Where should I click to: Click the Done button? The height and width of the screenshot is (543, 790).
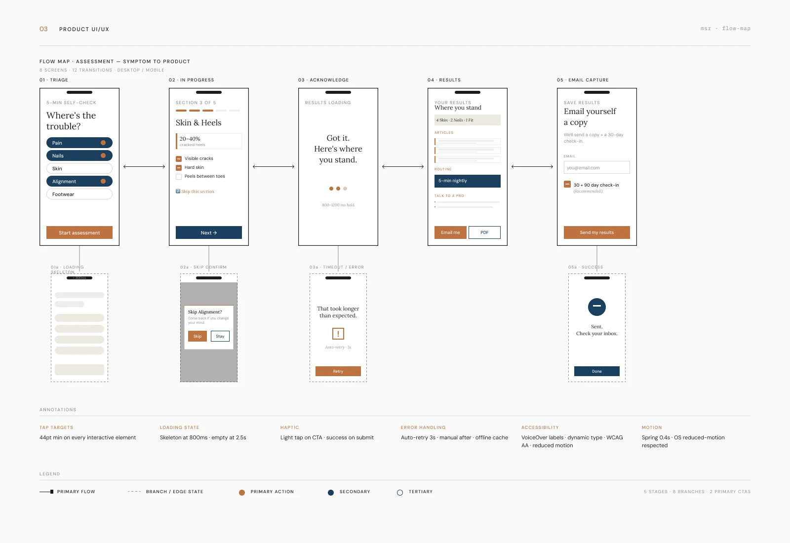tap(597, 371)
